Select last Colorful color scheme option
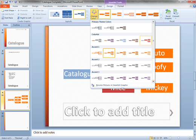Viewport: 196px width, 140px height. pos(145,40)
